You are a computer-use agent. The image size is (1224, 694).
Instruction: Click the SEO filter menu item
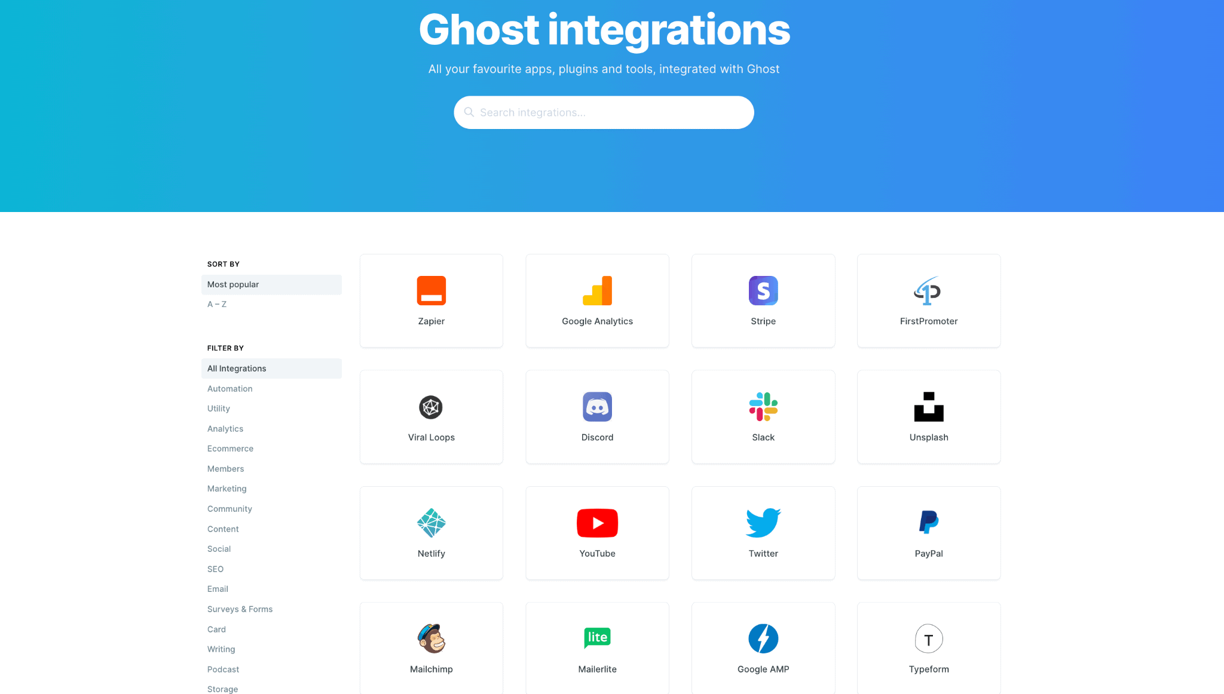216,570
